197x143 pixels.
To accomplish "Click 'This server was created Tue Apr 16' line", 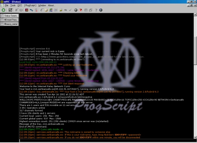I will click(52, 95).
